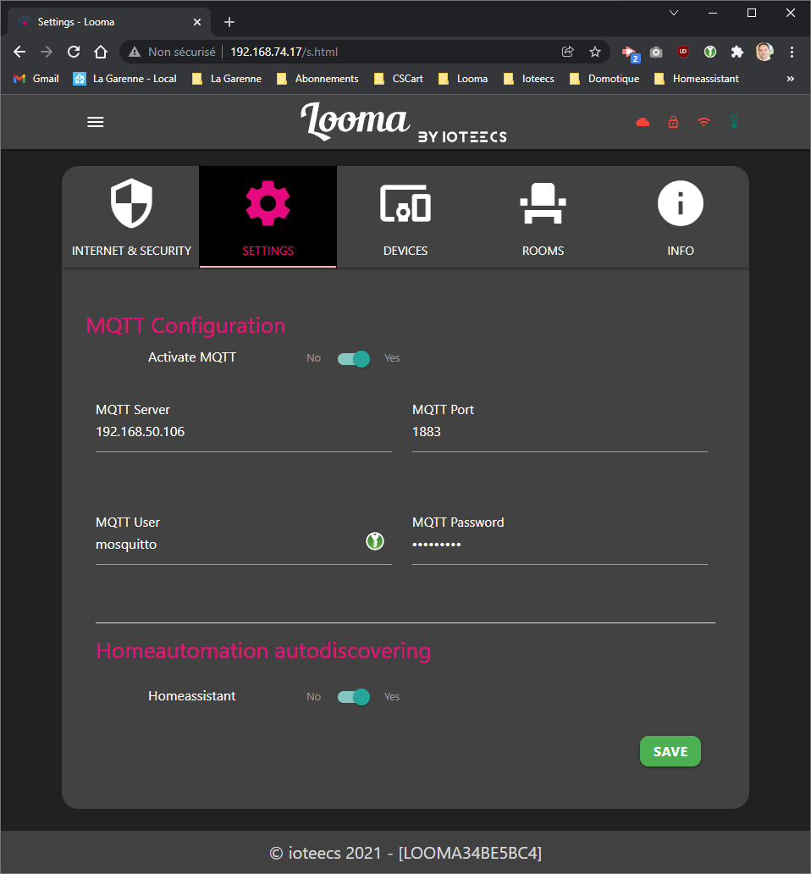The image size is (811, 874).
Task: Click the red cloud status icon
Action: [x=643, y=122]
